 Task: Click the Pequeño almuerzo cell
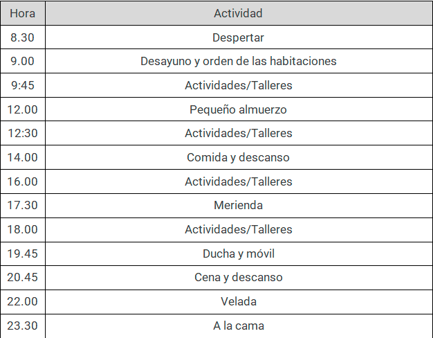[x=239, y=109]
